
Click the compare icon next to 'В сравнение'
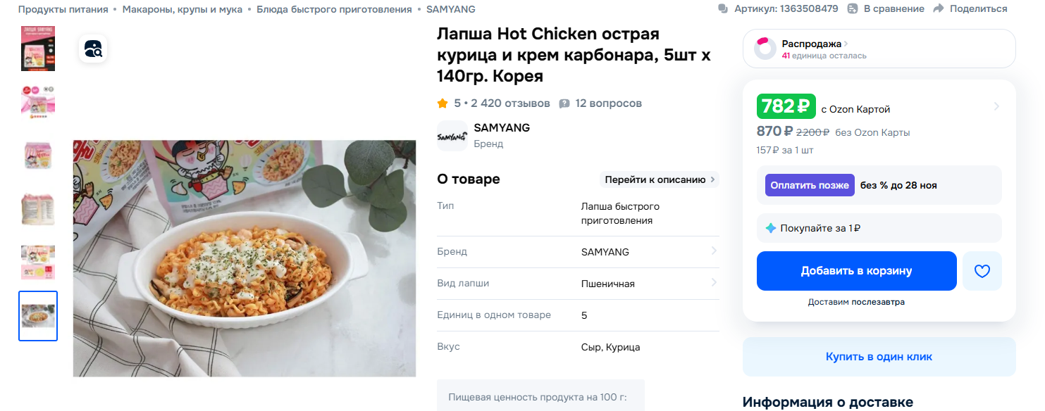[x=853, y=9]
